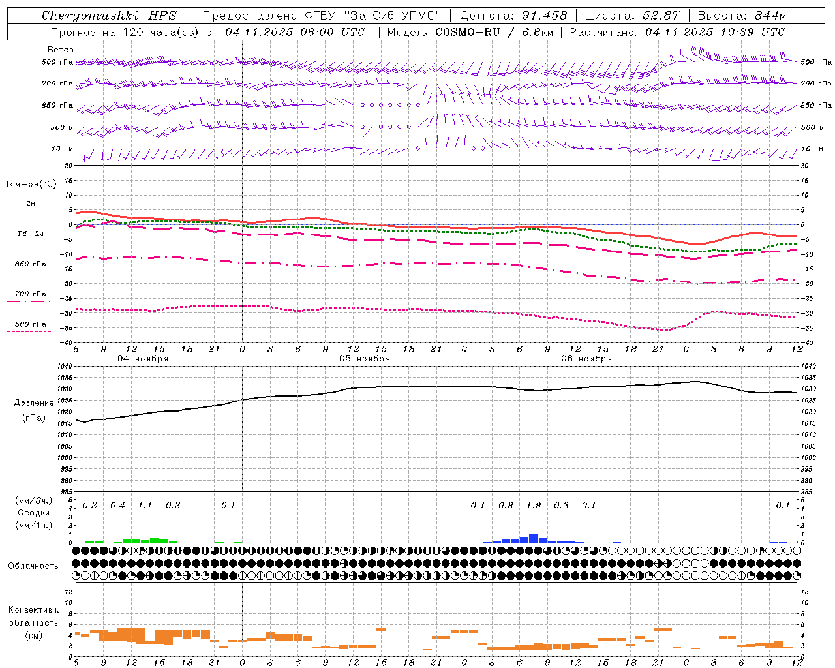
Task: Click the (мм/1ч.) precipitation unit label
Action: [34, 525]
